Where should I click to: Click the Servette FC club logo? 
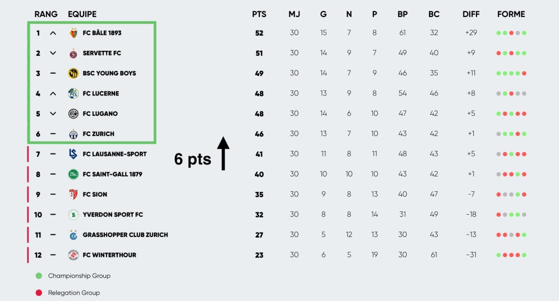(73, 53)
